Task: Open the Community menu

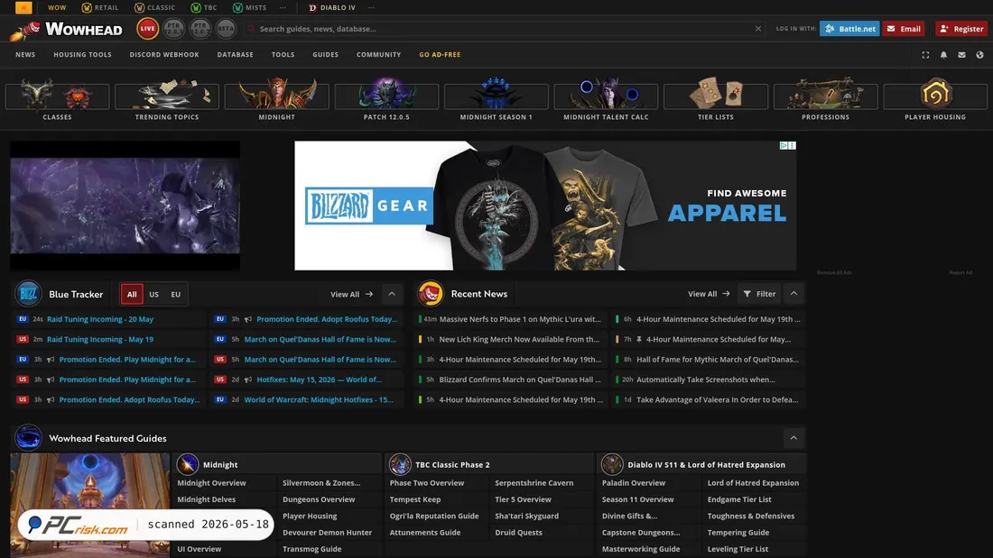Action: [379, 54]
